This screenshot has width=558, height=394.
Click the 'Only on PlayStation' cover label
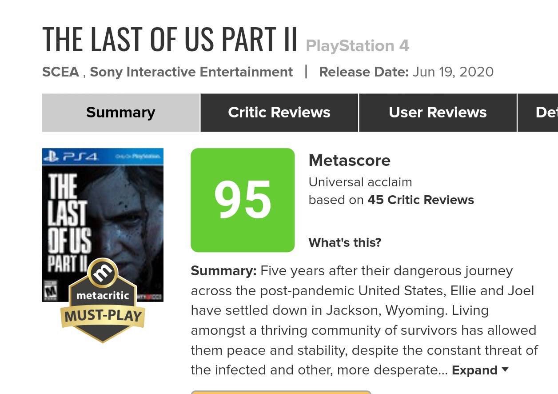click(x=137, y=157)
